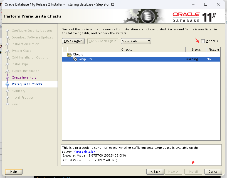Select the Swap Size check row
This screenshot has width=227, height=178.
point(141,59)
